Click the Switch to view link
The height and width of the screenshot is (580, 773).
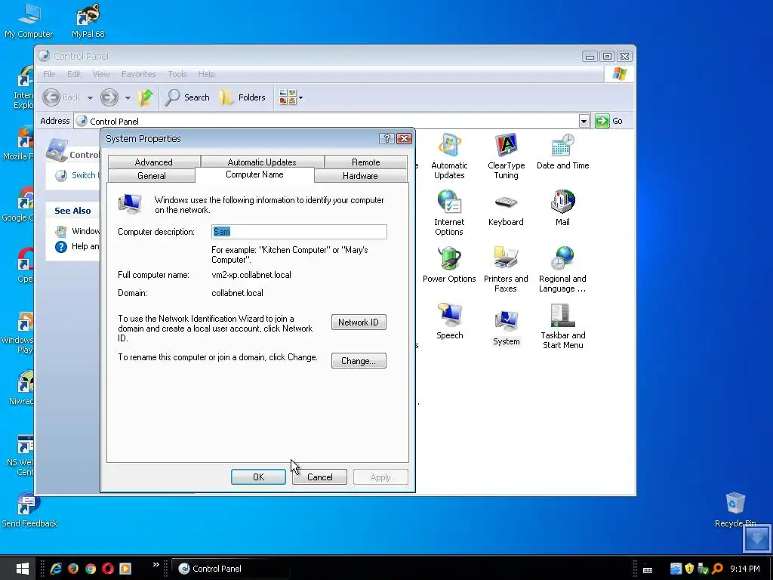(x=84, y=175)
